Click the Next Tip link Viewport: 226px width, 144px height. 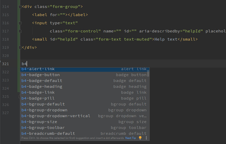point(130,138)
